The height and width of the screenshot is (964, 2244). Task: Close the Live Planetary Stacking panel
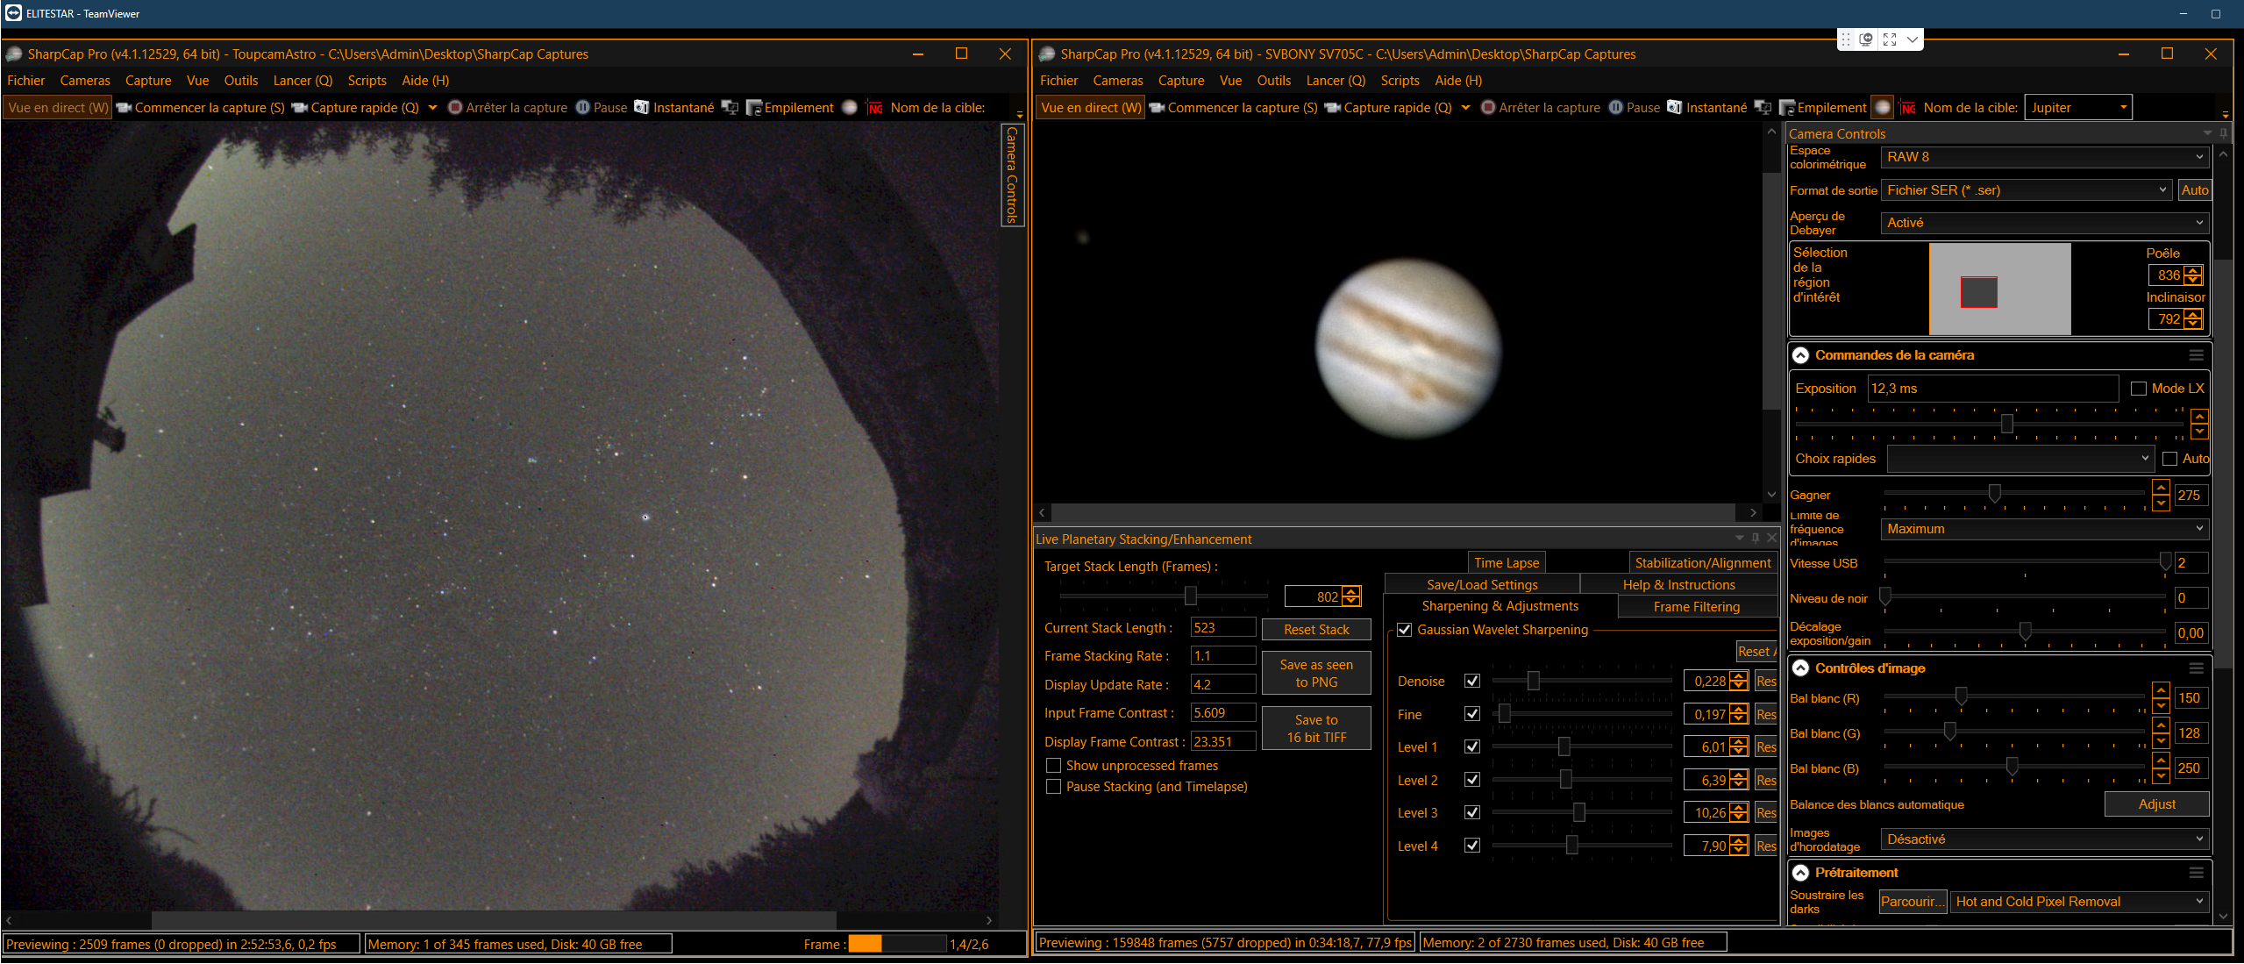point(1771,538)
